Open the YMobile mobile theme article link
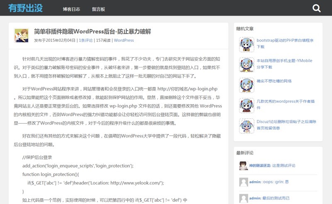 tap(284, 64)
